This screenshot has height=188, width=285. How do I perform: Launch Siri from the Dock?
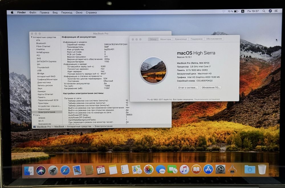coord(41,171)
